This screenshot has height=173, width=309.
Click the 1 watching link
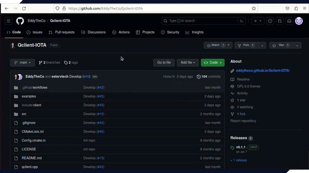point(245,107)
